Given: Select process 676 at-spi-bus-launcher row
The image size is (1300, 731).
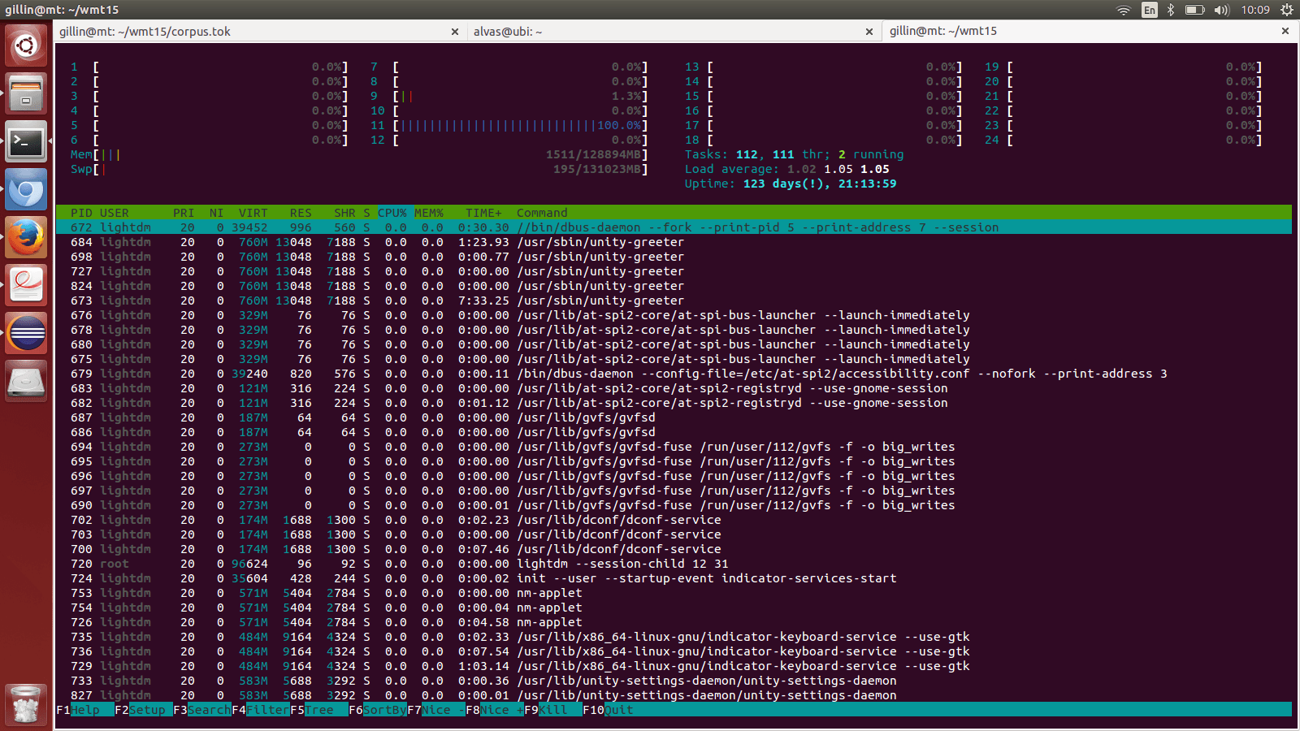Looking at the screenshot, I should [x=674, y=315].
